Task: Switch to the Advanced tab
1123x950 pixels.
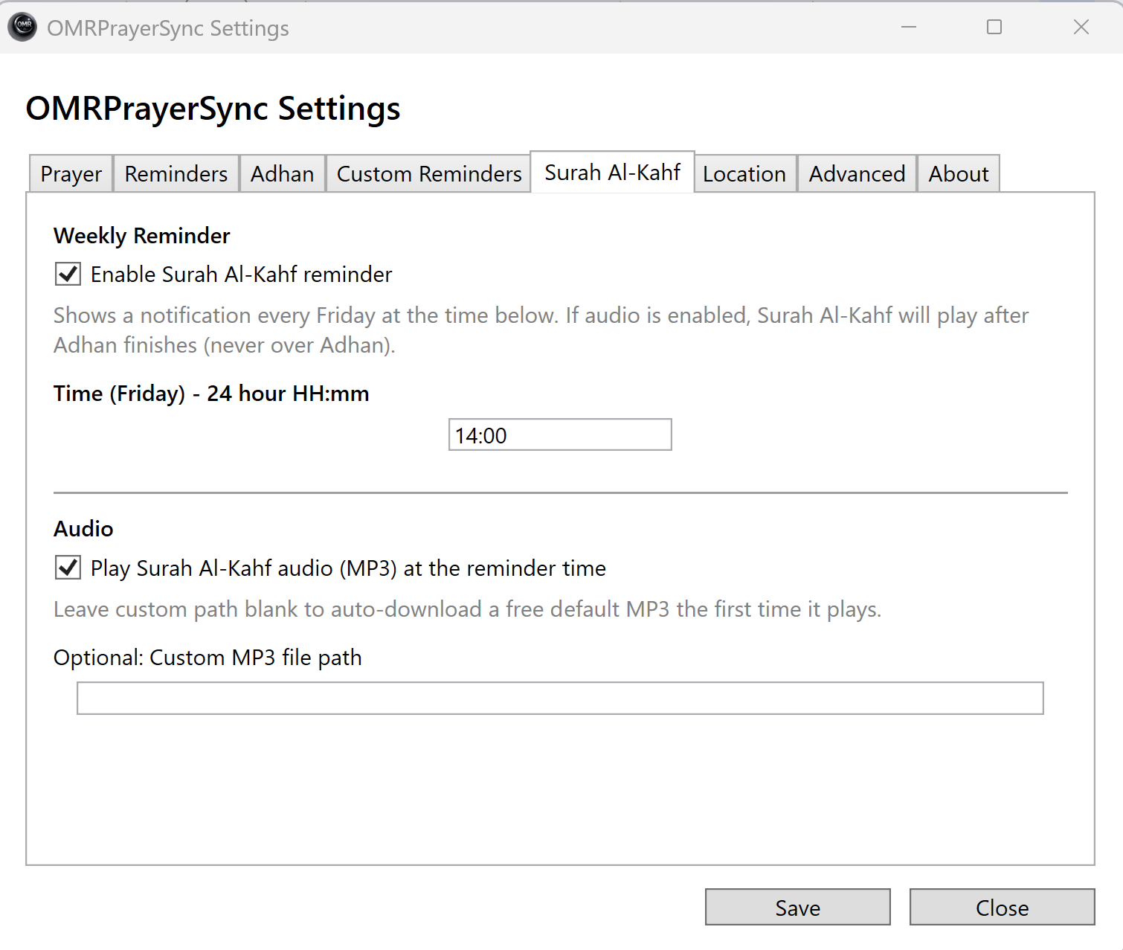Action: click(857, 173)
